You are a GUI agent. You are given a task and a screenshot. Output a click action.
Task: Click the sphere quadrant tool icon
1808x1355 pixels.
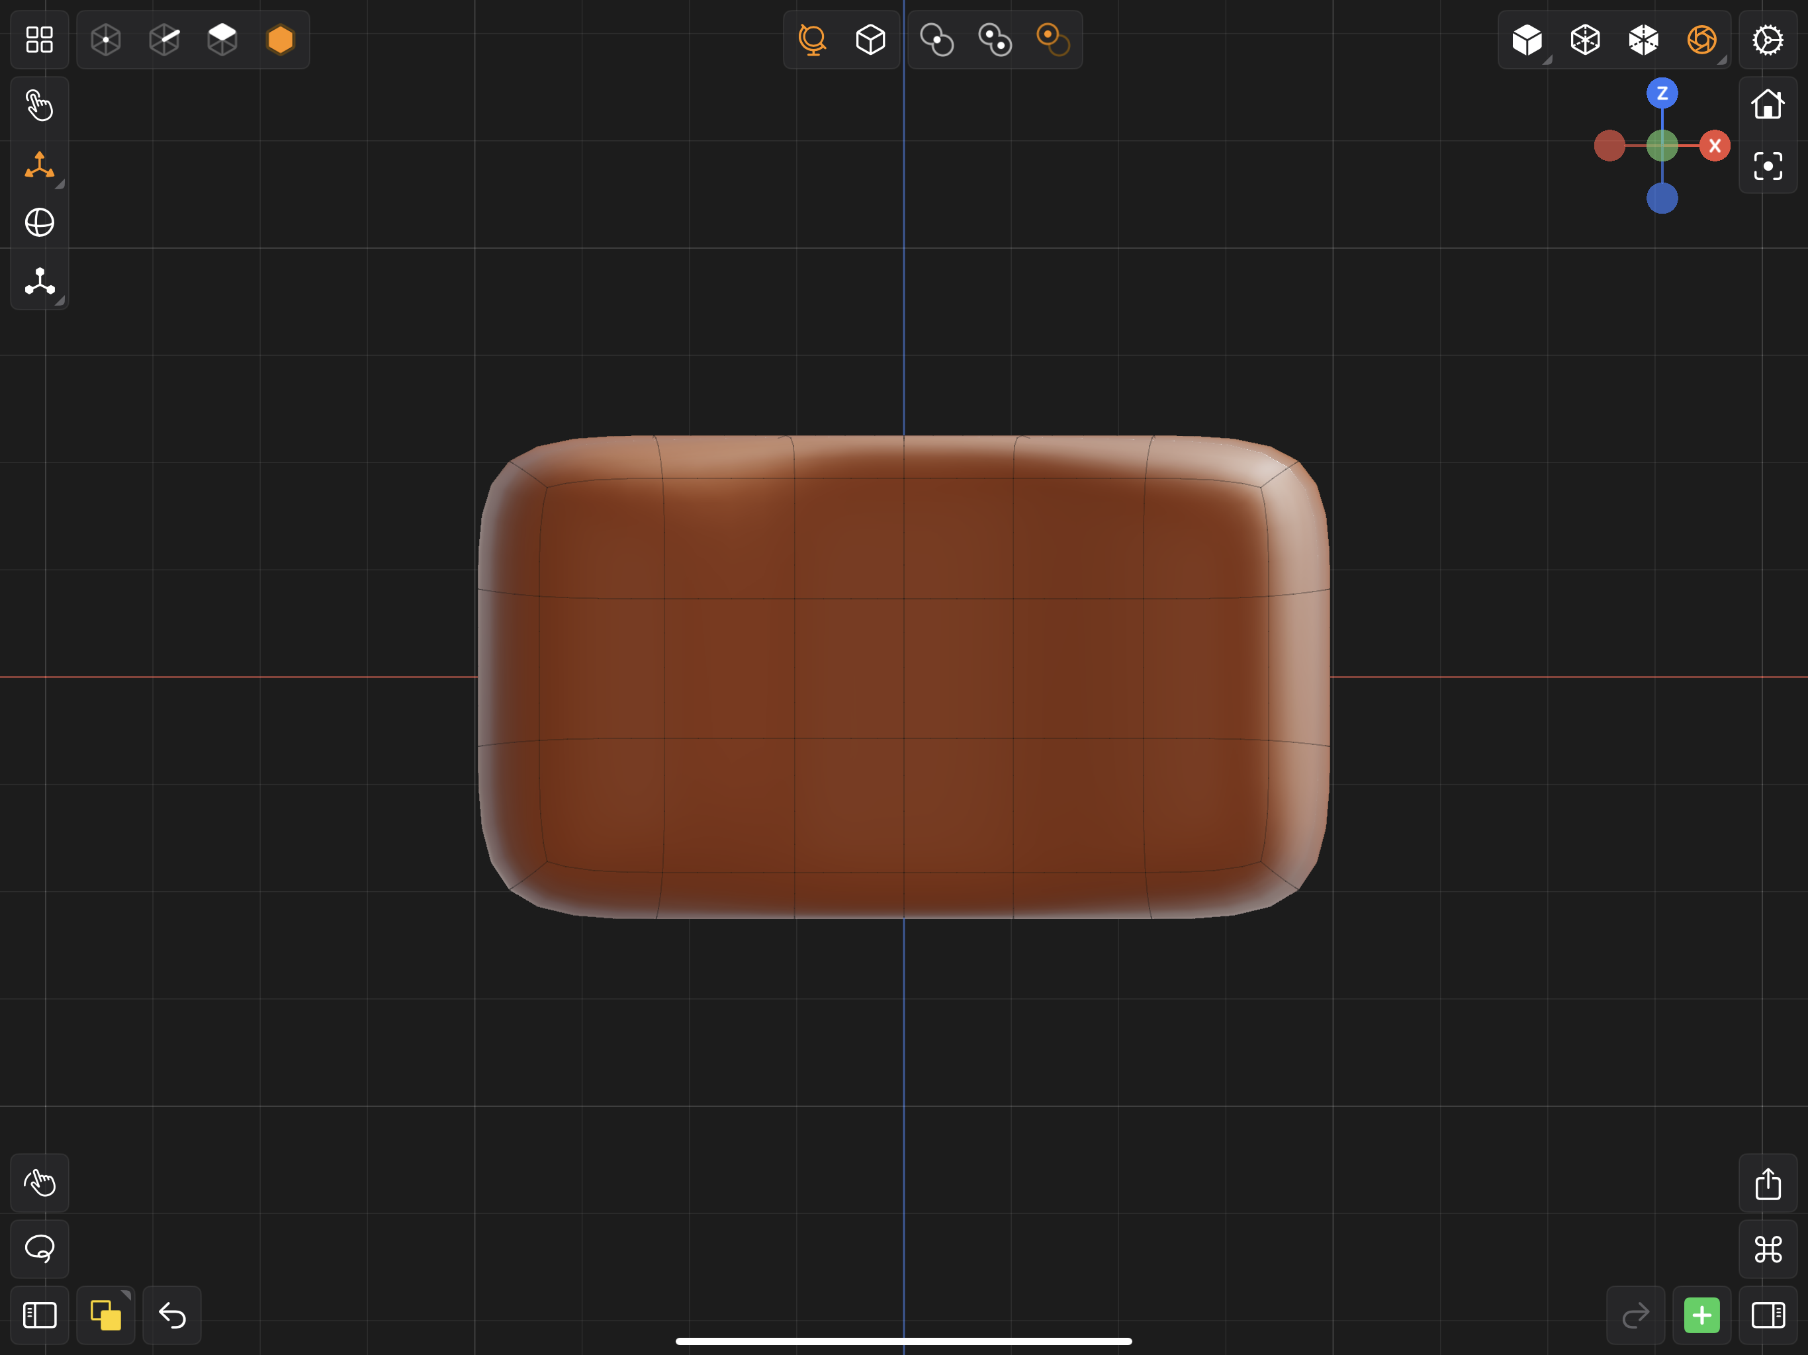[39, 222]
